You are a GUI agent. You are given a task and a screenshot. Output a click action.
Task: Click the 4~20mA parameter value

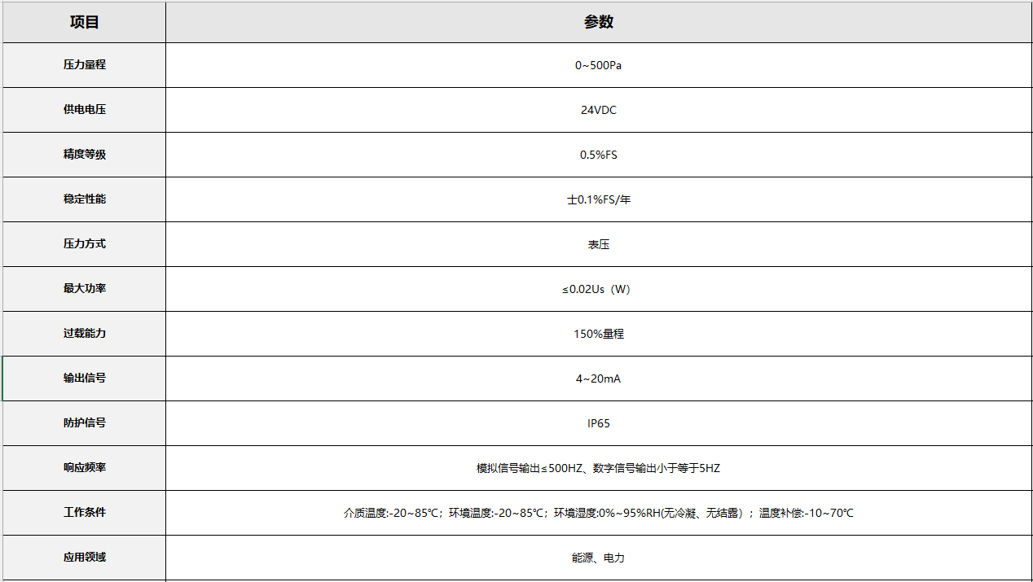pyautogui.click(x=599, y=379)
